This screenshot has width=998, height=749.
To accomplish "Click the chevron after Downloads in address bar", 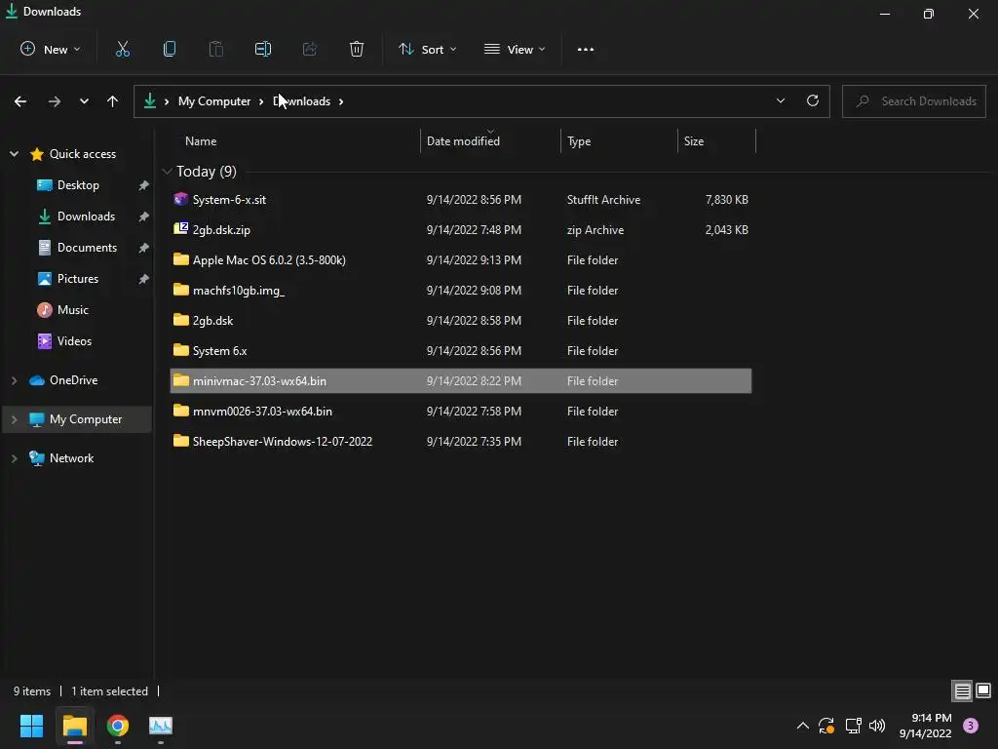I will [x=341, y=101].
